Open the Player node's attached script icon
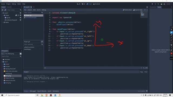Viewport: 173px width, 97px height. click(16, 15)
